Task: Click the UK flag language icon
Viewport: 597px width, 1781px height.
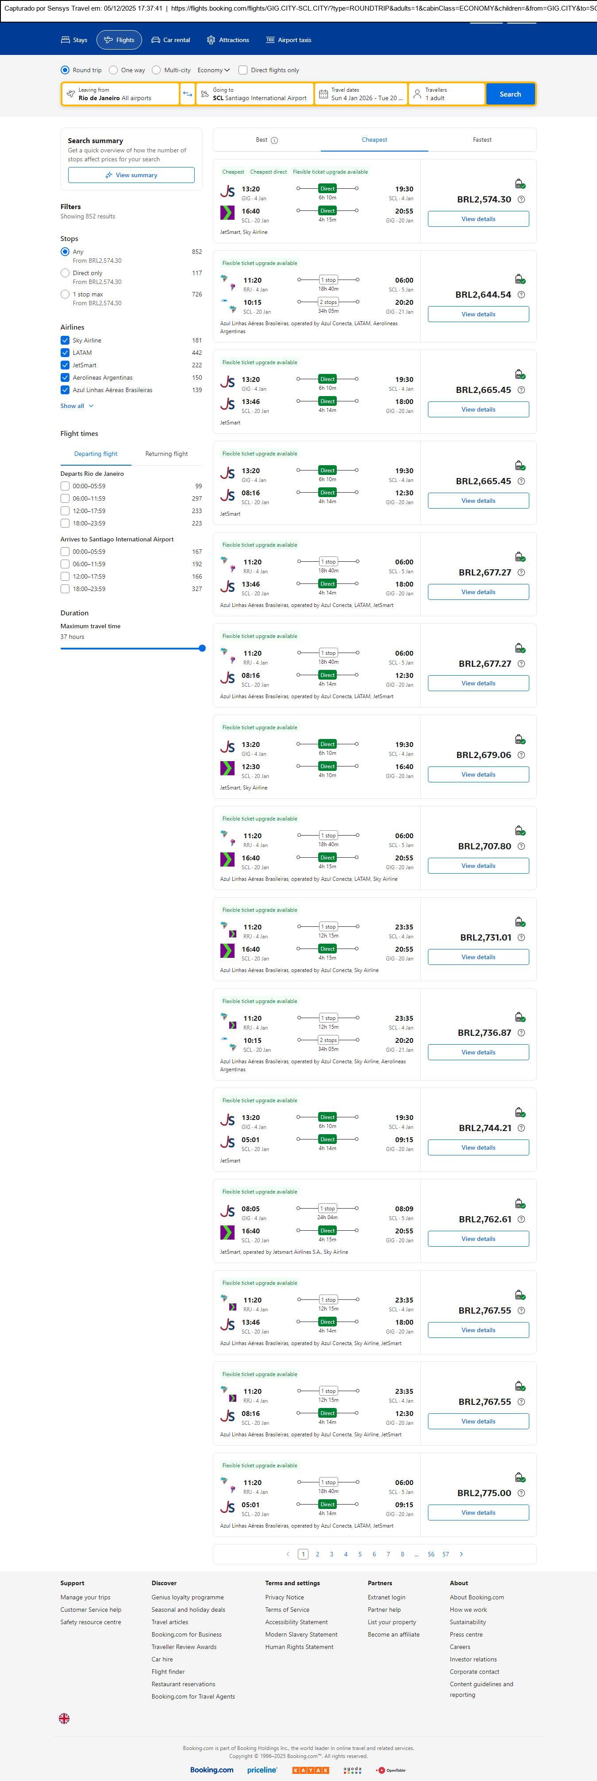Action: [x=64, y=1718]
